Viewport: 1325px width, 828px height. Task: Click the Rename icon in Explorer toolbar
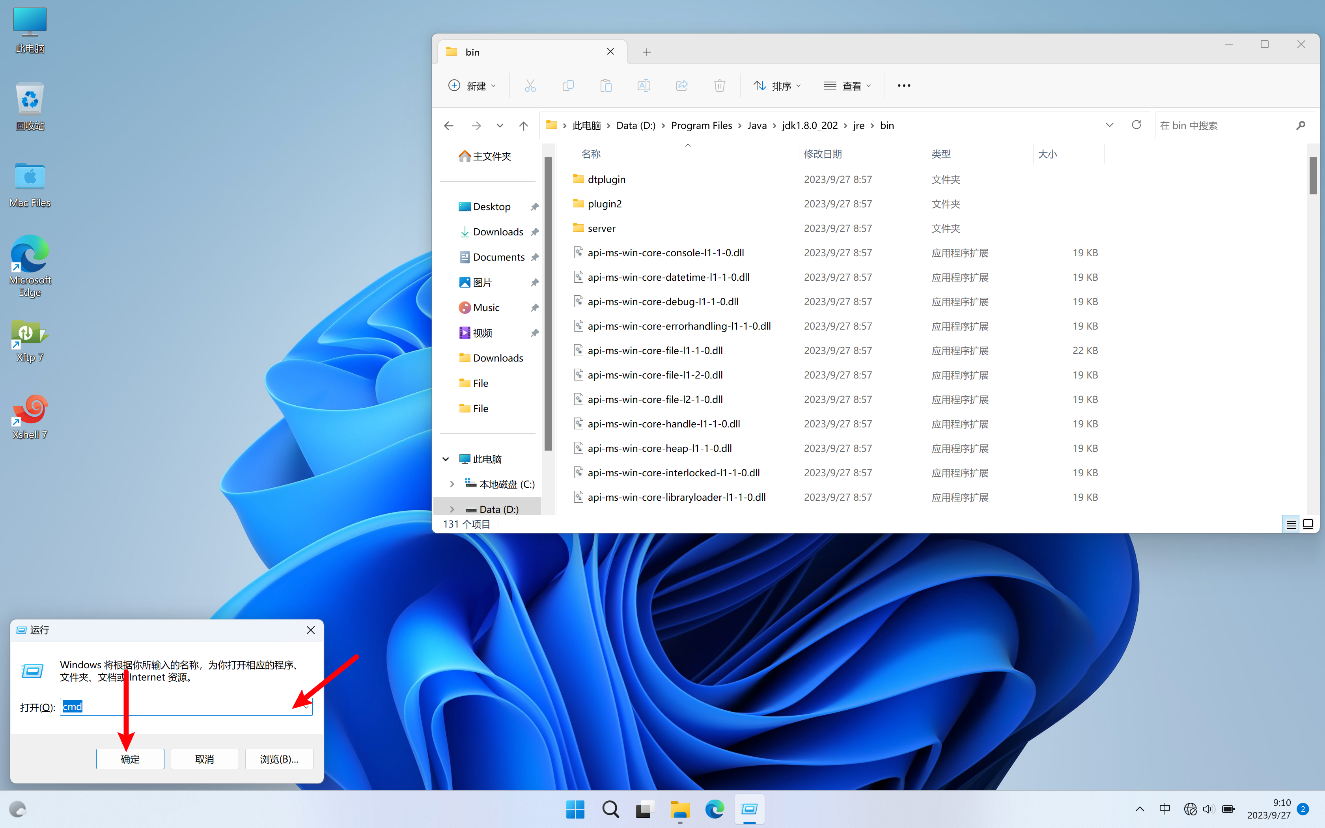[x=644, y=86]
